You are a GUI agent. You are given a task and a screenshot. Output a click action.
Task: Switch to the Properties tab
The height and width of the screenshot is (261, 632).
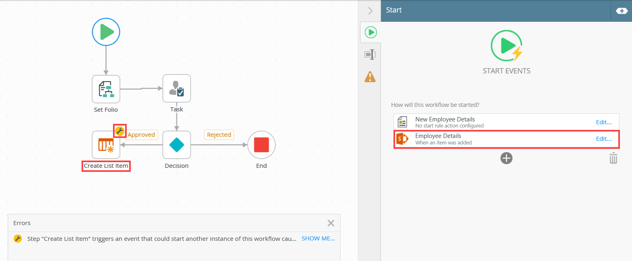click(370, 54)
